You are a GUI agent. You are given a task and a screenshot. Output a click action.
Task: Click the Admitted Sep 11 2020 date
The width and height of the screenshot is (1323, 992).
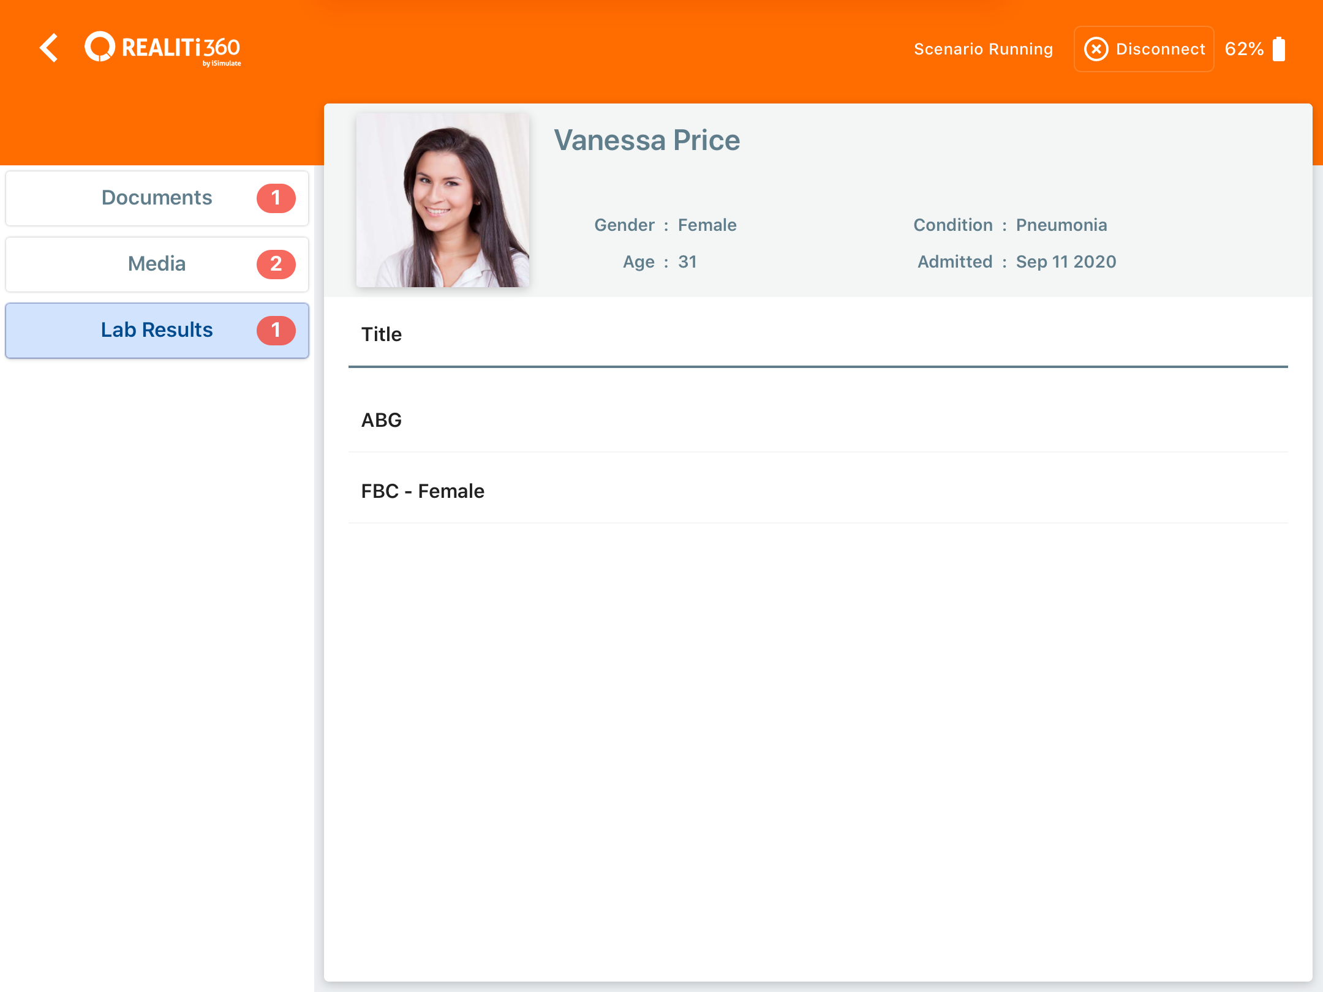pyautogui.click(x=1066, y=261)
